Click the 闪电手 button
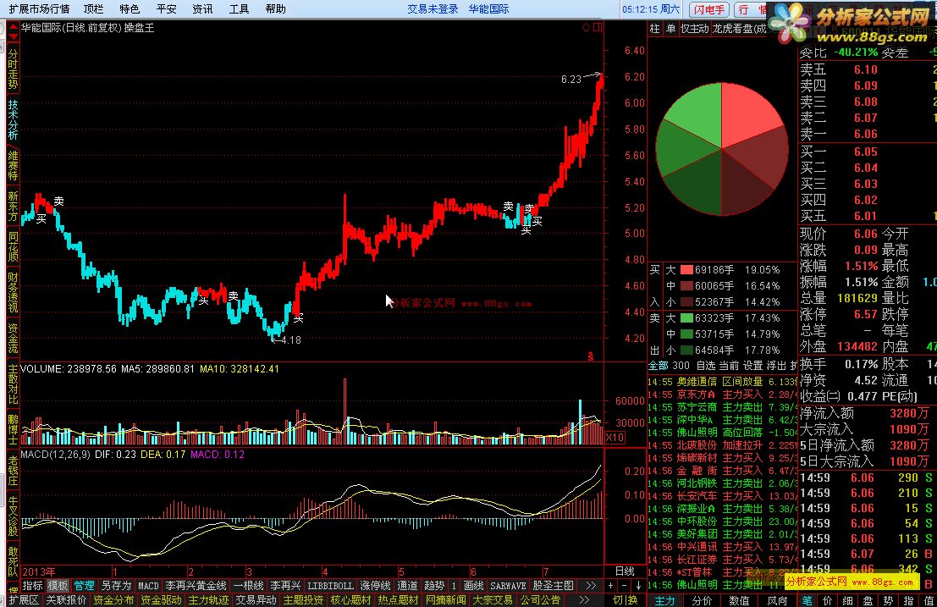The height and width of the screenshot is (607, 937). click(710, 9)
